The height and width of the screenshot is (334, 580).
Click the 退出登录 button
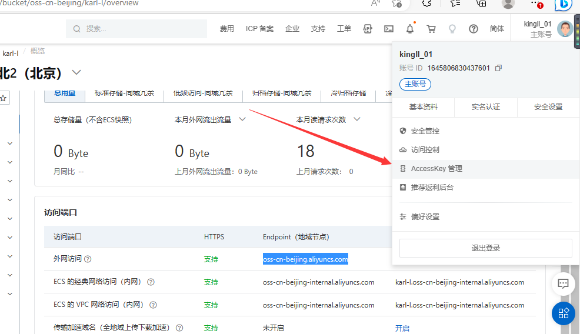click(486, 248)
